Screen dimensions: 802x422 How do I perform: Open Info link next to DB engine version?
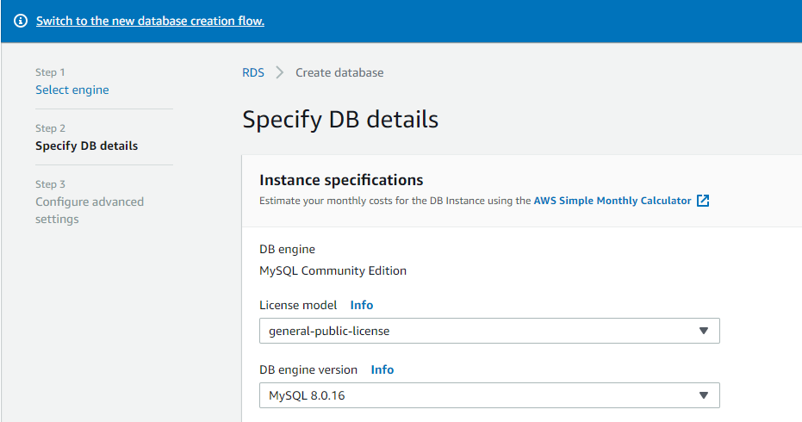click(382, 369)
